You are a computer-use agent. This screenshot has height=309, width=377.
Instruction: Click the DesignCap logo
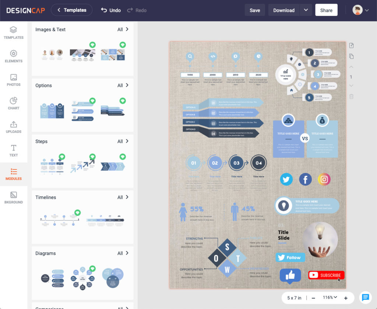(25, 10)
